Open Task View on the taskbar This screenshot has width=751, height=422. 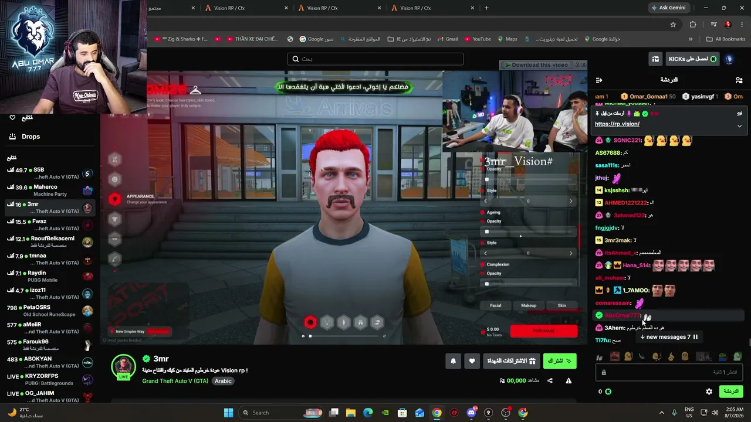[x=334, y=413]
